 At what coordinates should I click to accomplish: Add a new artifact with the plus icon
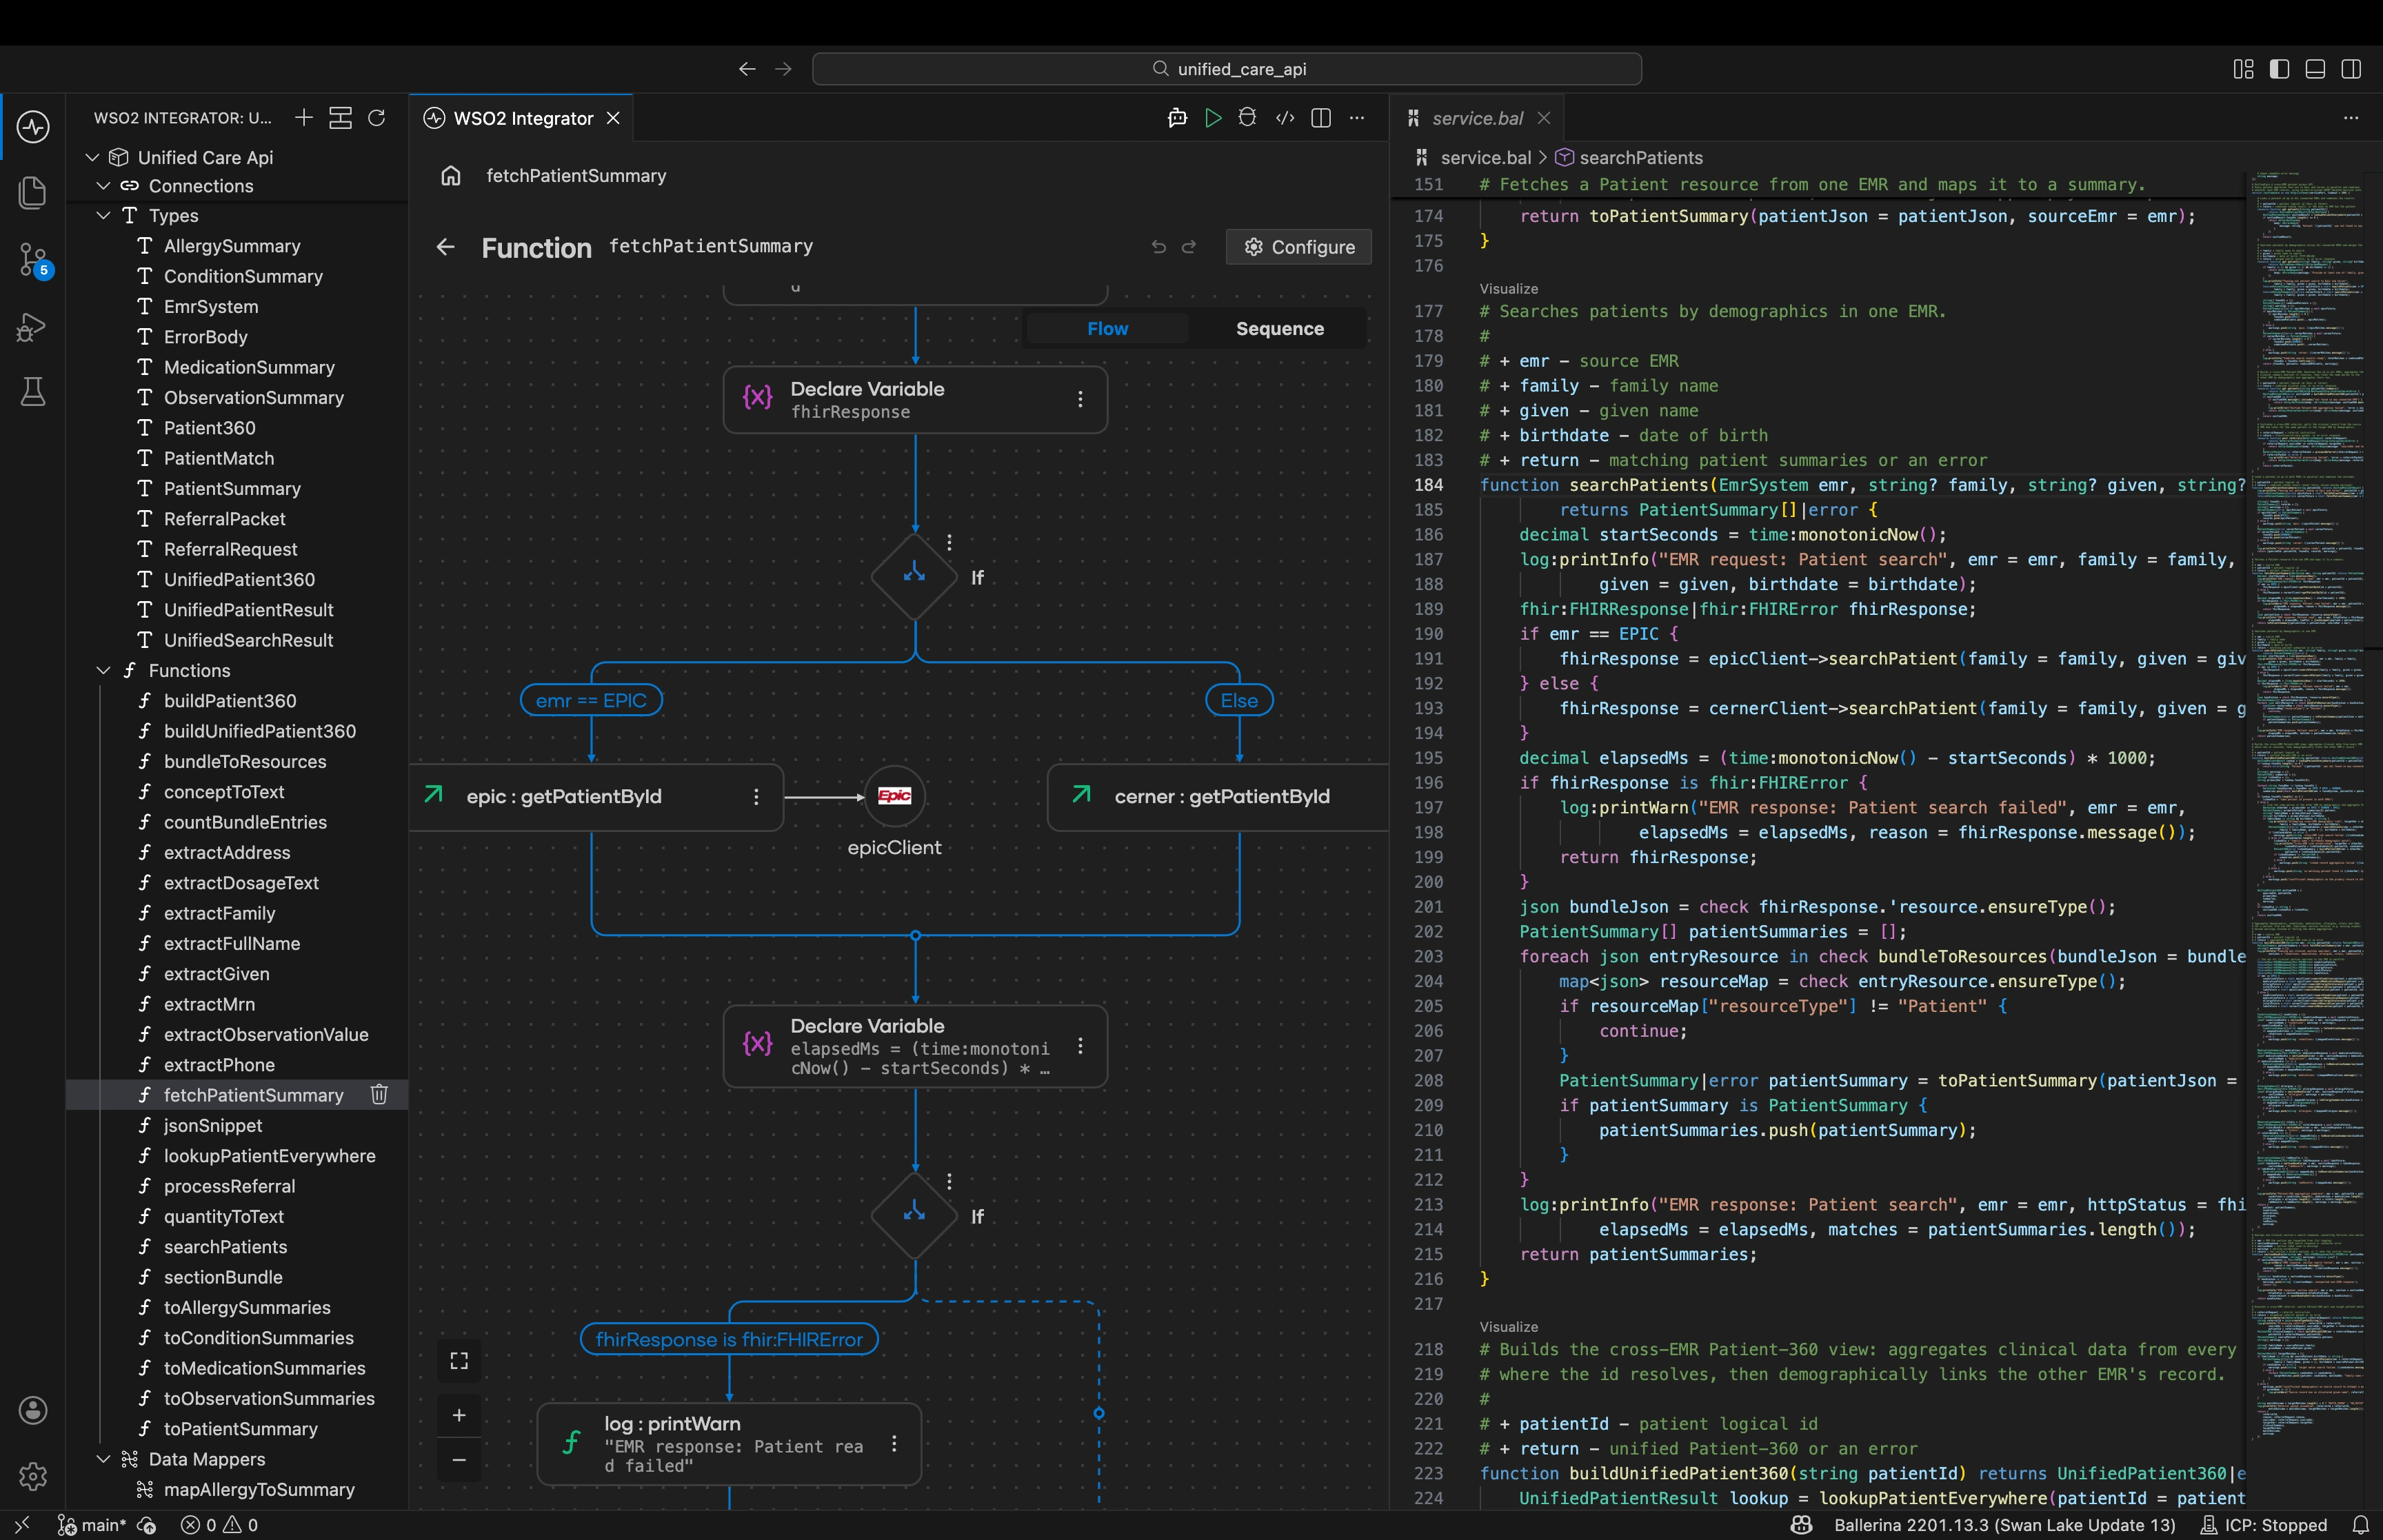pyautogui.click(x=304, y=118)
